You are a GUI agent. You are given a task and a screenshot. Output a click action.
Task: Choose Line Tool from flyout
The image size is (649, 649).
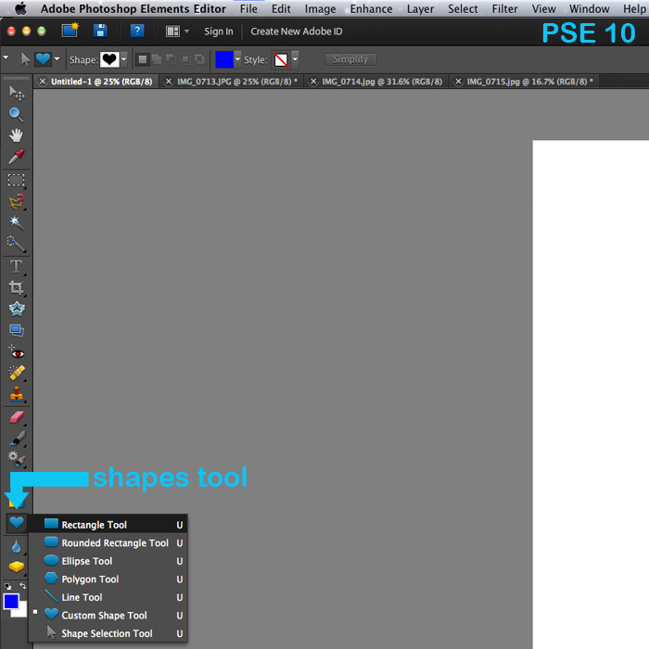pyautogui.click(x=108, y=597)
